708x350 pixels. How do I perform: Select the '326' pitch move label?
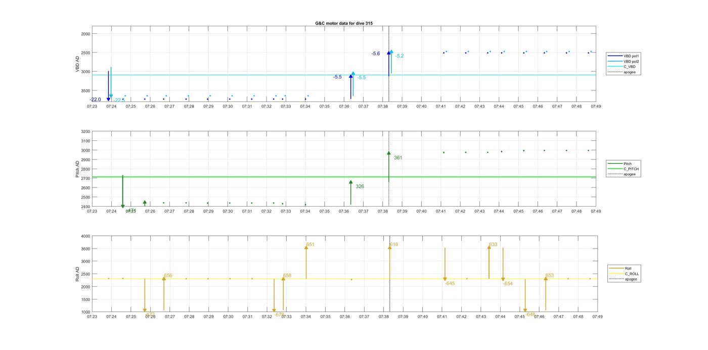click(360, 186)
